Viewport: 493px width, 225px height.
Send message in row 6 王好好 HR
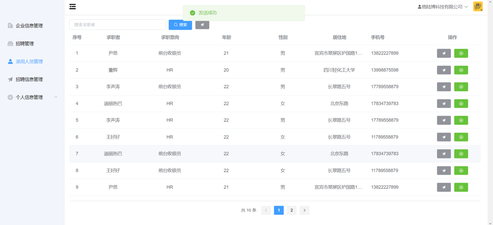[x=444, y=137]
